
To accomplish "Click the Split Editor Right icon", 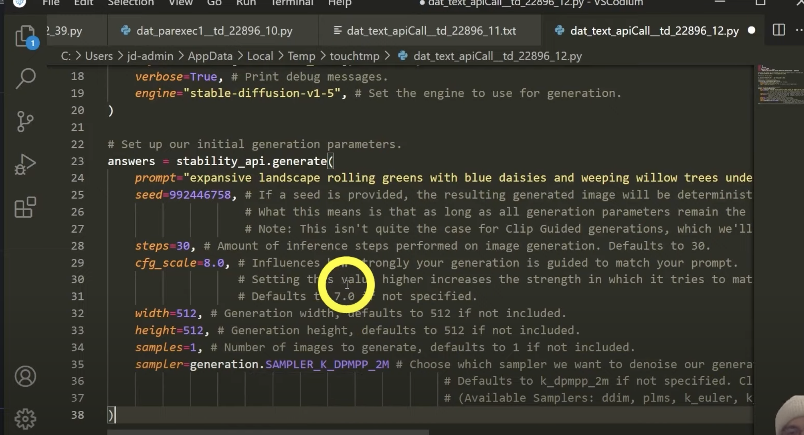I will point(779,30).
